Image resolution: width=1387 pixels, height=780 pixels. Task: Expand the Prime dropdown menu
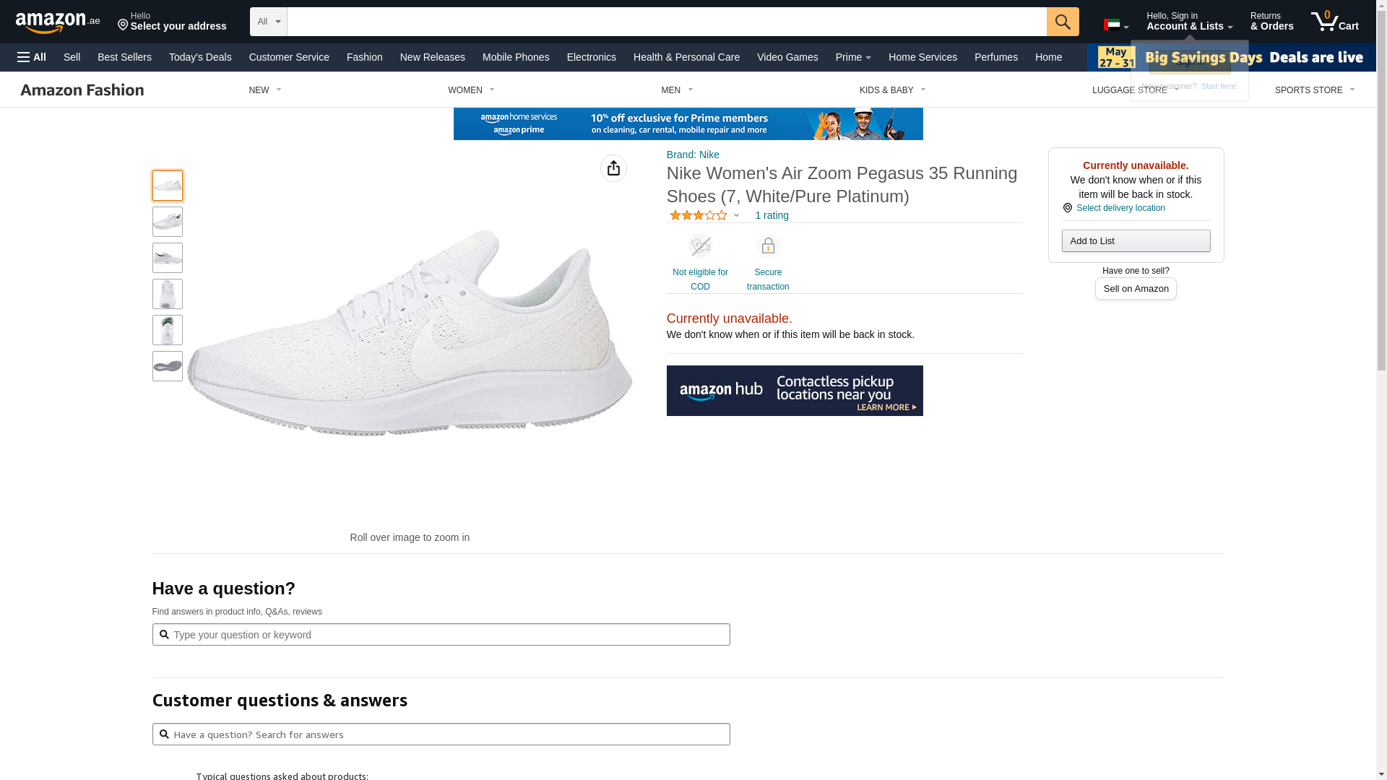tap(852, 57)
